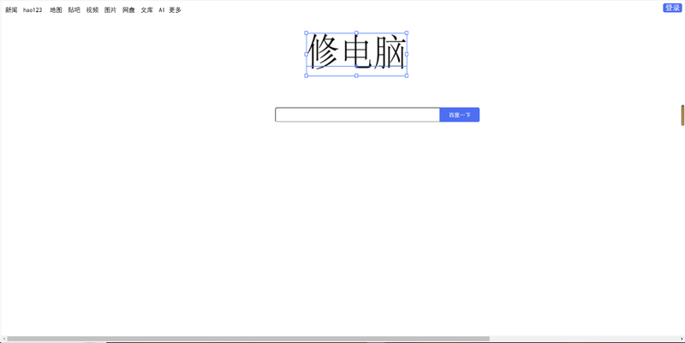Open the 新闻 link in top navigation
This screenshot has width=685, height=343.
(11, 10)
